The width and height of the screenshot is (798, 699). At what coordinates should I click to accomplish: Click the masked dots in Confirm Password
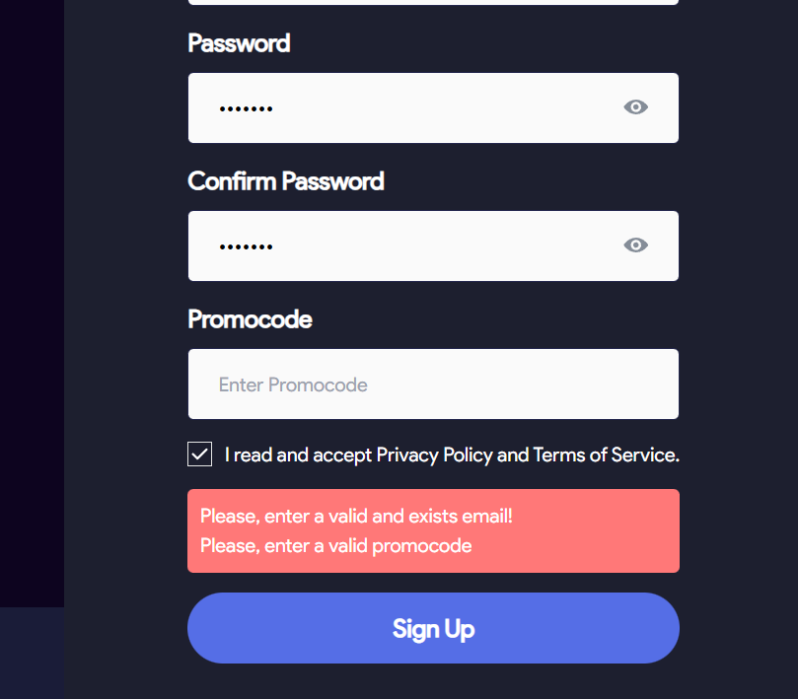pos(246,246)
